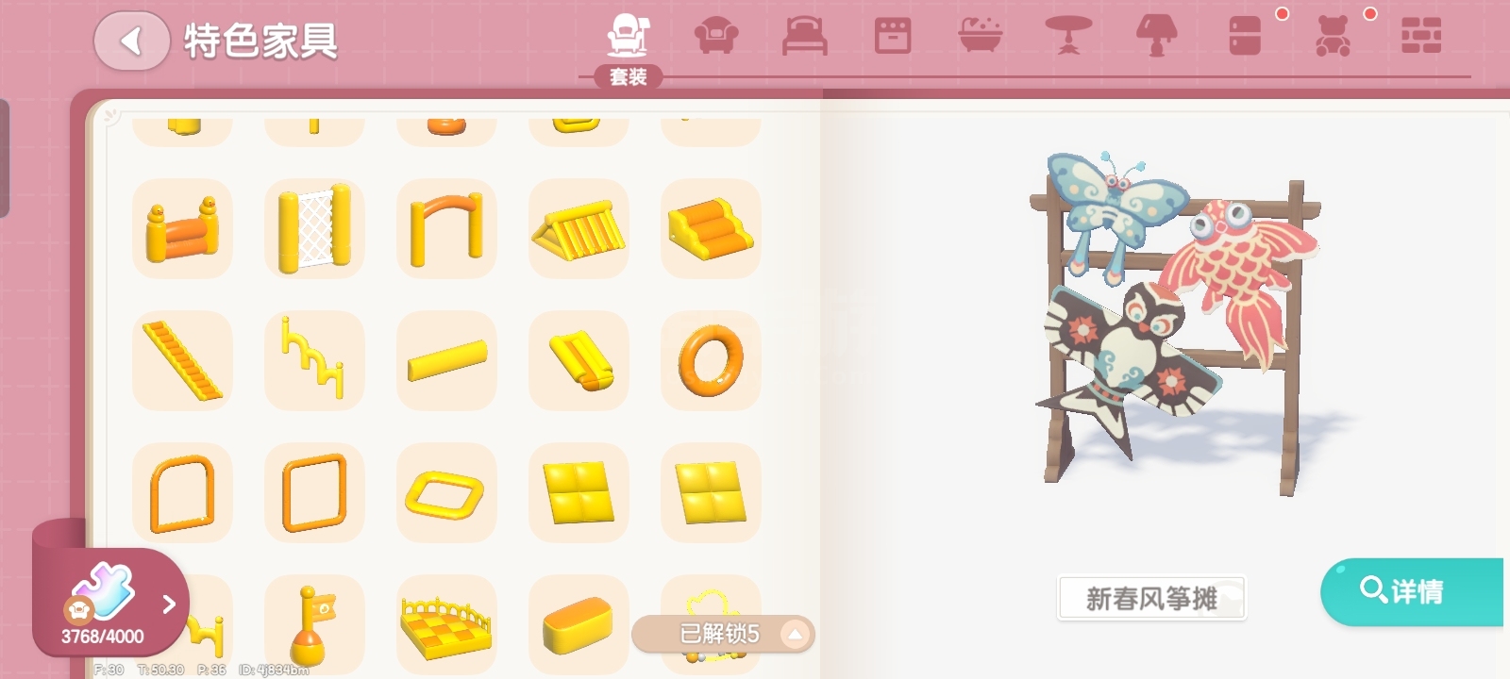This screenshot has width=1510, height=679.
Task: Choose the yellow checkered fenced platform
Action: pyautogui.click(x=446, y=624)
